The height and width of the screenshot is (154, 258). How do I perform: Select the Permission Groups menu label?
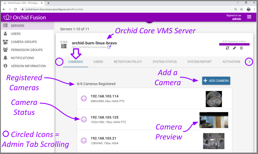pyautogui.click(x=27, y=50)
